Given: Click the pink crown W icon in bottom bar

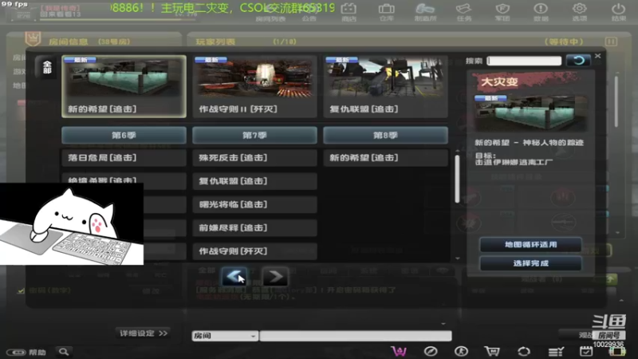Looking at the screenshot, I should [x=399, y=351].
